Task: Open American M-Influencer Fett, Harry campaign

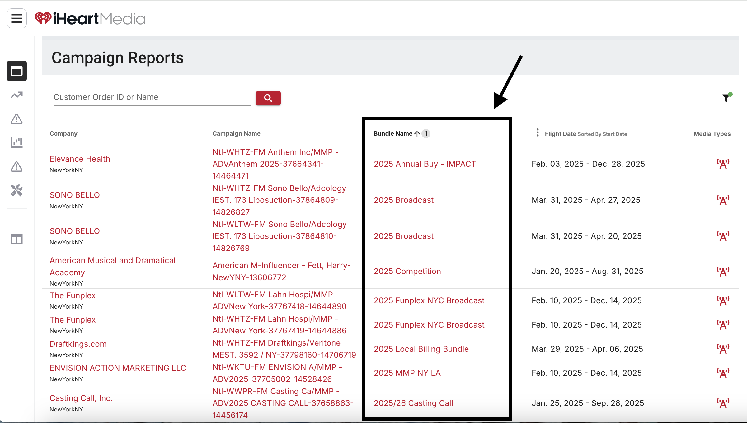Action: (x=282, y=272)
